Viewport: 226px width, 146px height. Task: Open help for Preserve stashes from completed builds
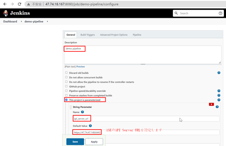(x=219, y=95)
